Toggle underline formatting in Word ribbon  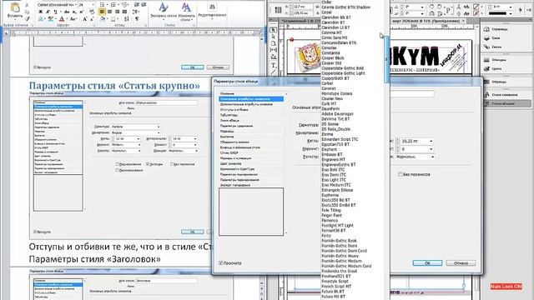pos(56,12)
